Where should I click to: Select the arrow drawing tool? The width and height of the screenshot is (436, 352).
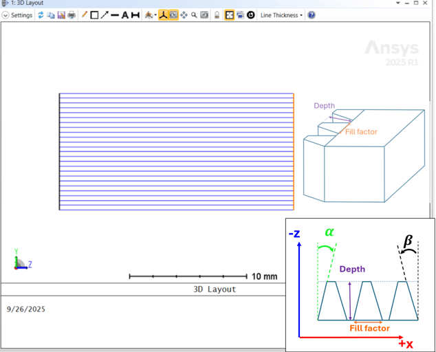click(x=105, y=15)
